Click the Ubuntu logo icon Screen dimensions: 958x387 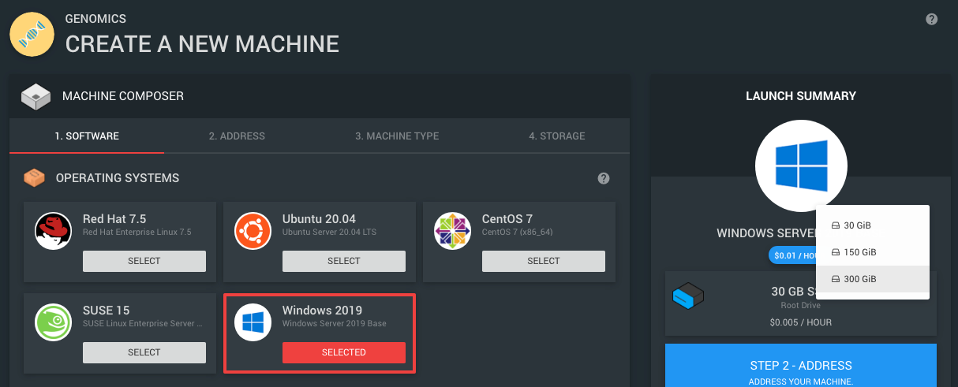coord(253,231)
